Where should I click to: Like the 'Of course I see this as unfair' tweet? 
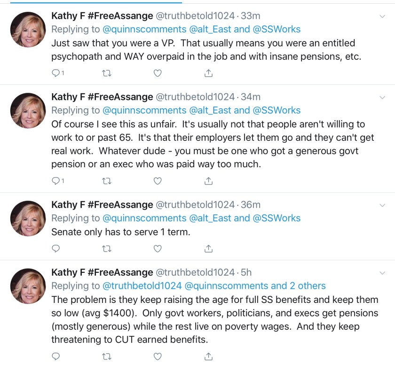click(158, 181)
